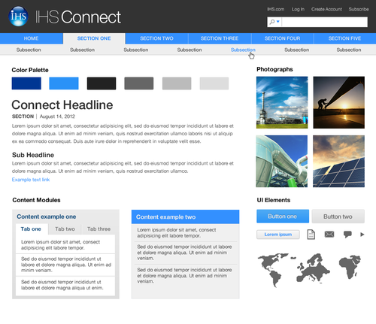Click the Photographs heading
This screenshot has height=324, width=376.
coord(274,69)
